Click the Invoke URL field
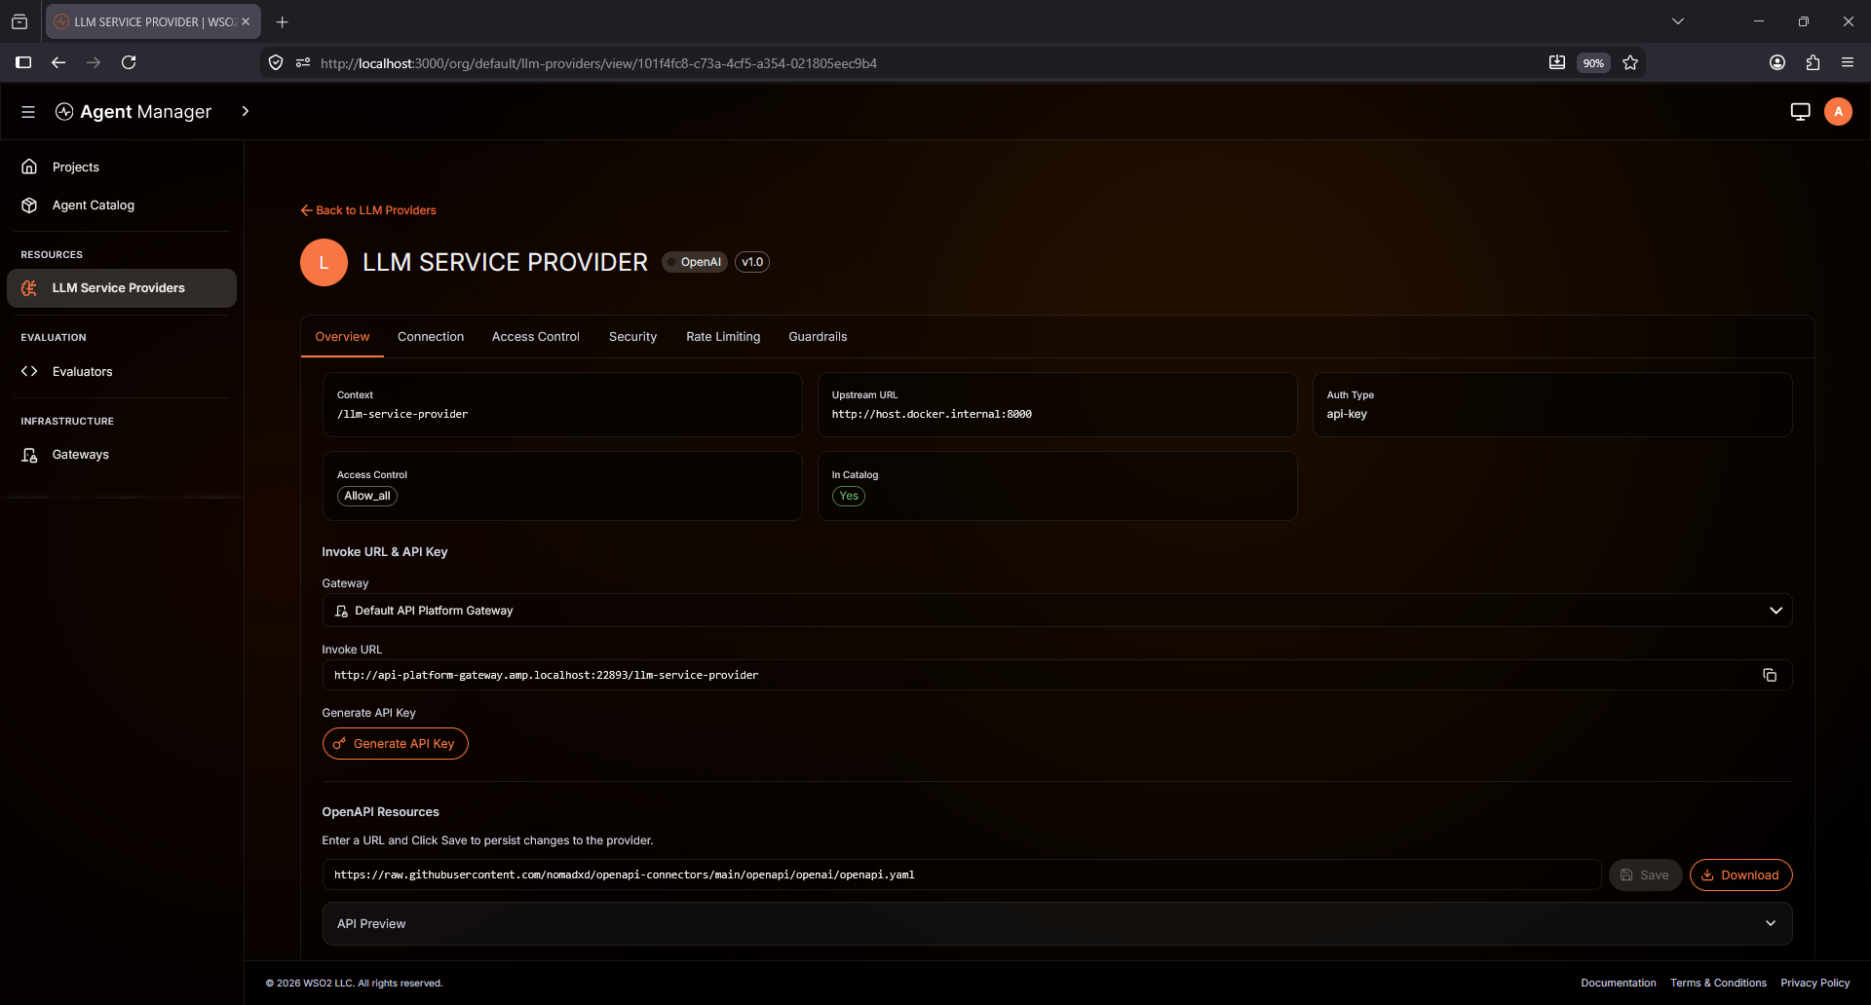The image size is (1871, 1005). pos(1056,676)
